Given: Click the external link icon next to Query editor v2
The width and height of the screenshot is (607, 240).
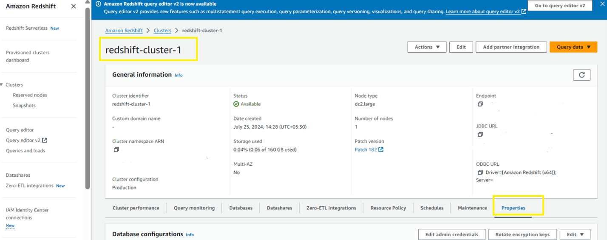Looking at the screenshot, I should pyautogui.click(x=45, y=140).
